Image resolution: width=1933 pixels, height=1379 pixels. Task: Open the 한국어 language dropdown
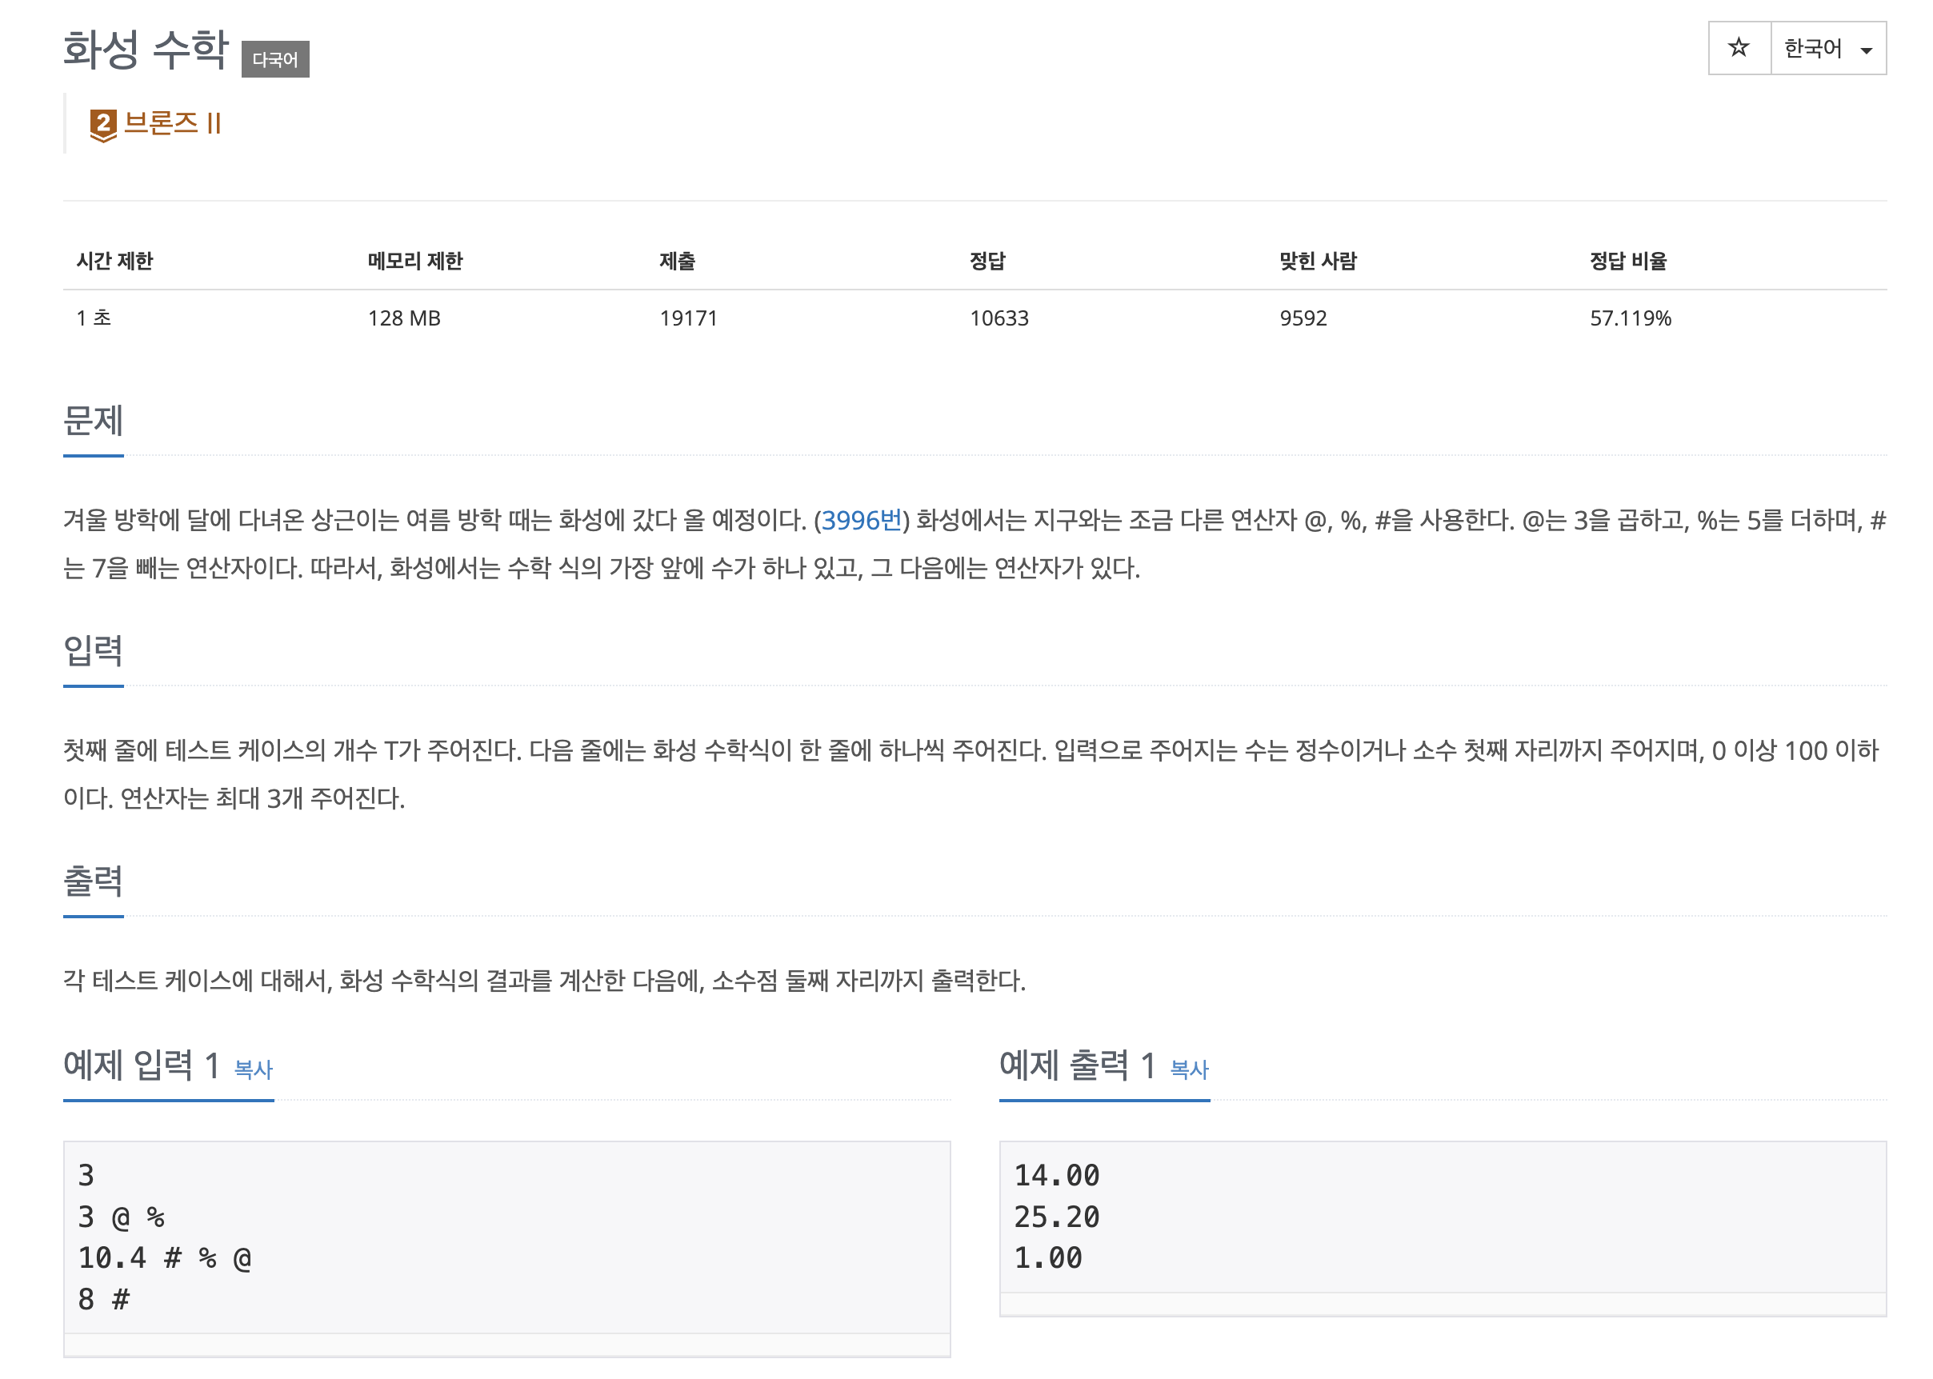pyautogui.click(x=1826, y=49)
